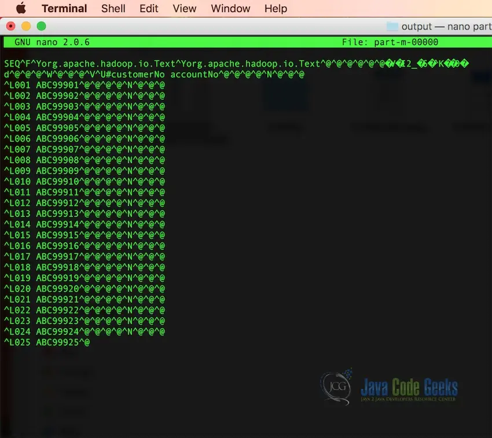The height and width of the screenshot is (438, 492).
Task: Place cursor on row 'ABC99904'
Action: coord(84,117)
